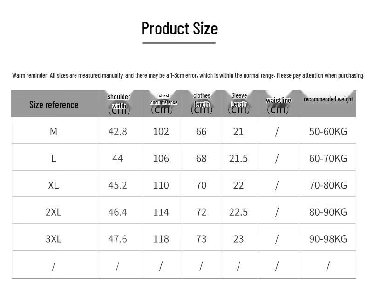Click the 2XL size row label
The image size is (368, 304).
tap(54, 212)
